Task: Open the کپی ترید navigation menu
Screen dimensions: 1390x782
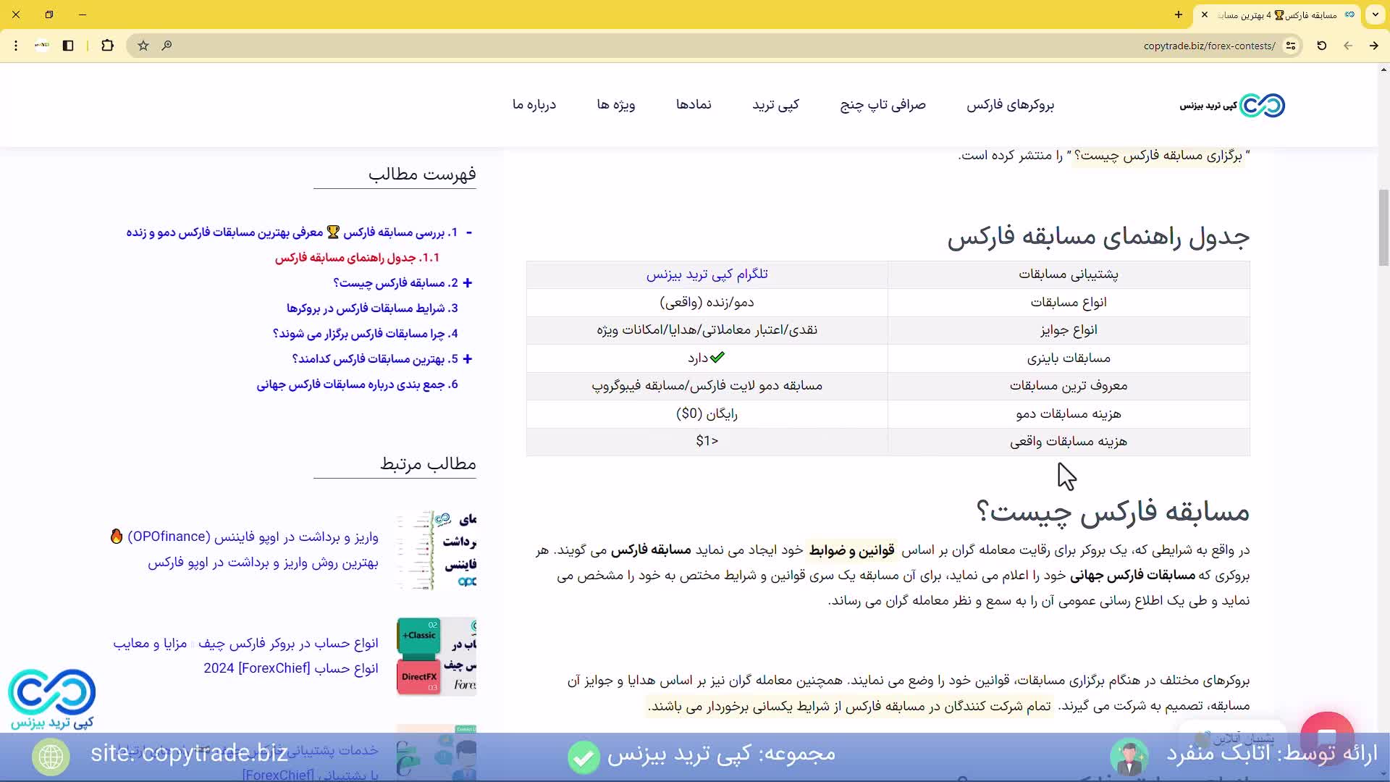Action: 775,105
